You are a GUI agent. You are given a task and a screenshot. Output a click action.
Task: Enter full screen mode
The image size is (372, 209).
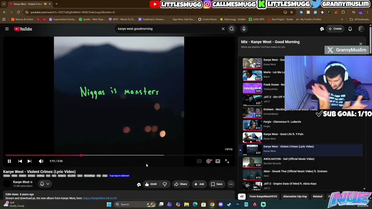tap(227, 161)
